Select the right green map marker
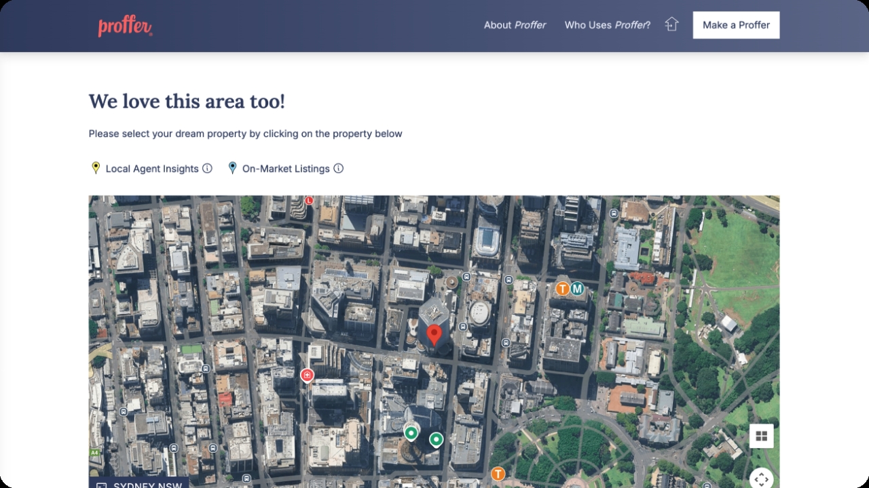 (437, 440)
